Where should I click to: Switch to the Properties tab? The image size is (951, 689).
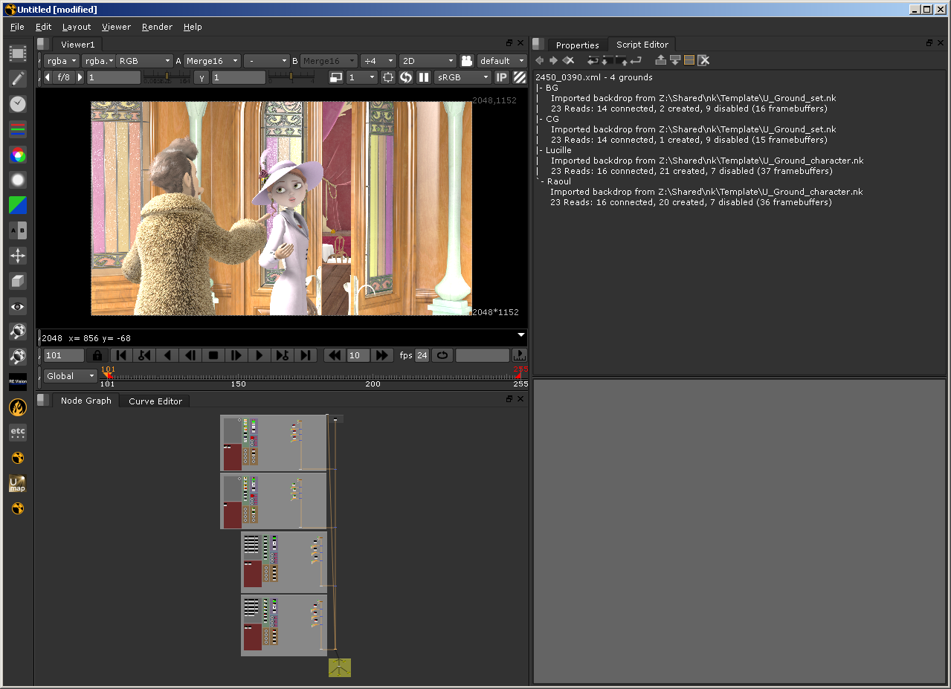[x=577, y=45]
